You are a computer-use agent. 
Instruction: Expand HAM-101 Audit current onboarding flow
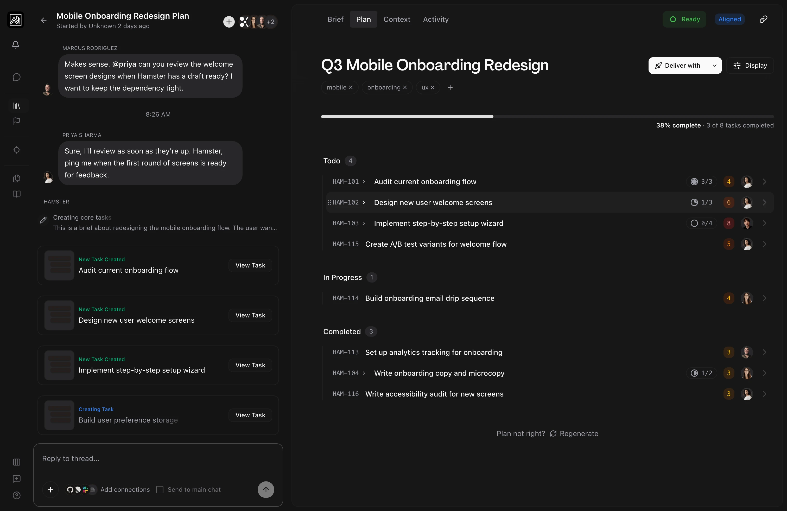(x=364, y=181)
